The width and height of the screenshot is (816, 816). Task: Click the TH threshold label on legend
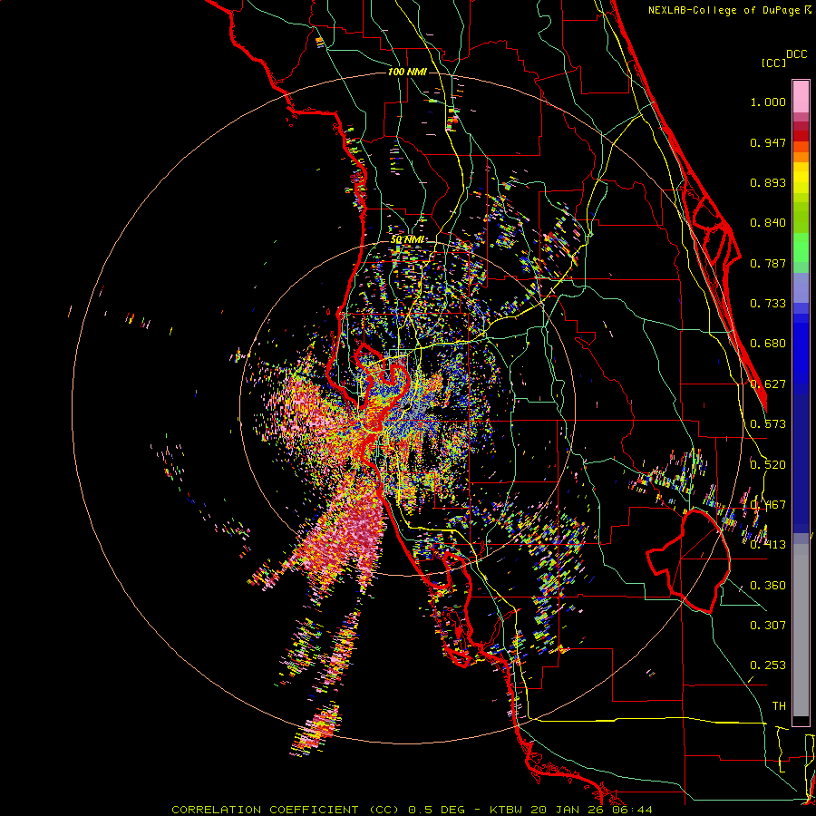(779, 705)
